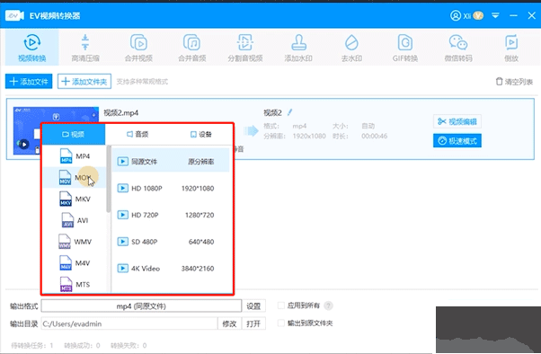
Task: Click the EV logo in title bar
Action: (x=14, y=15)
